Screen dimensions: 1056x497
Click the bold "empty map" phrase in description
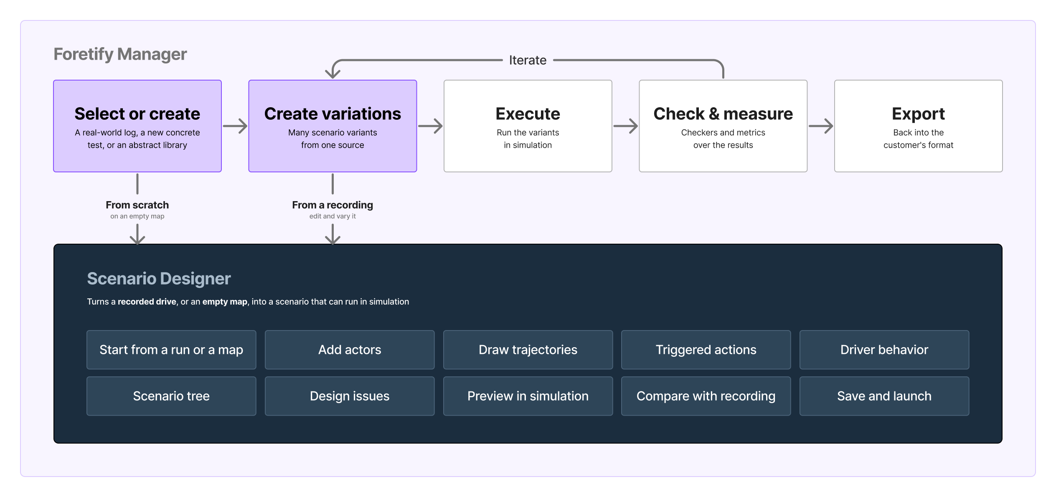coord(225,302)
